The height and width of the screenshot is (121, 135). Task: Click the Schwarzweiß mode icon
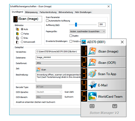(17, 42)
